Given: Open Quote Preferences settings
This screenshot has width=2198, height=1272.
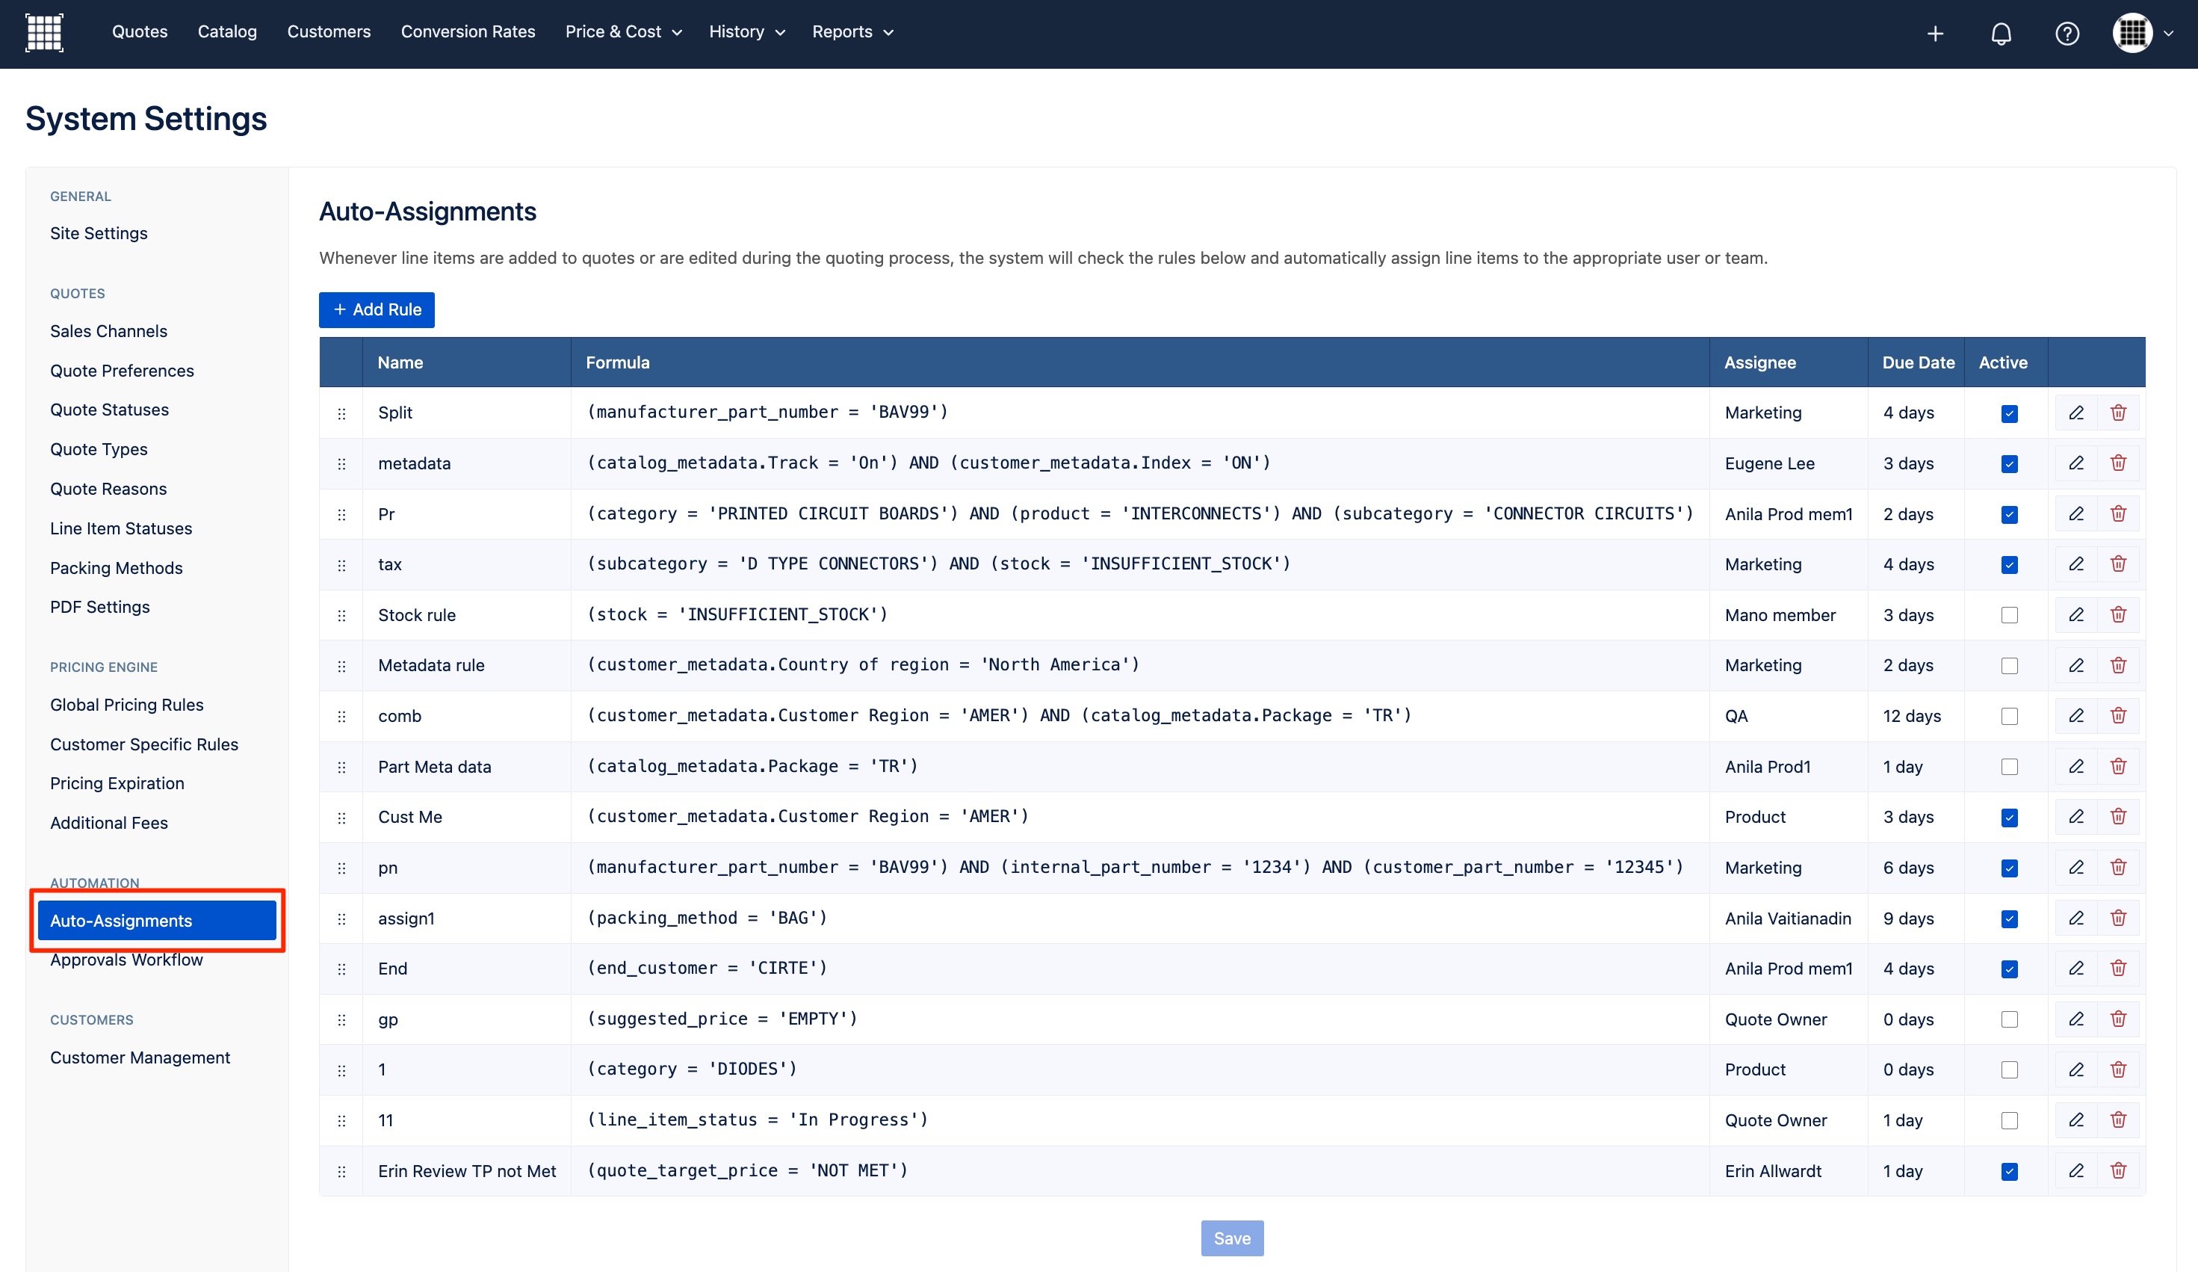Looking at the screenshot, I should tap(121, 371).
